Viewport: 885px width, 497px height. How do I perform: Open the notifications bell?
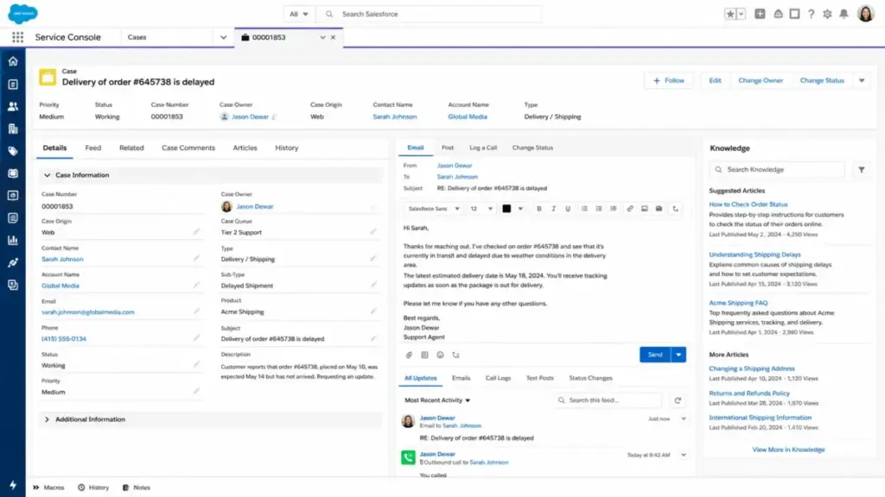[x=844, y=14]
